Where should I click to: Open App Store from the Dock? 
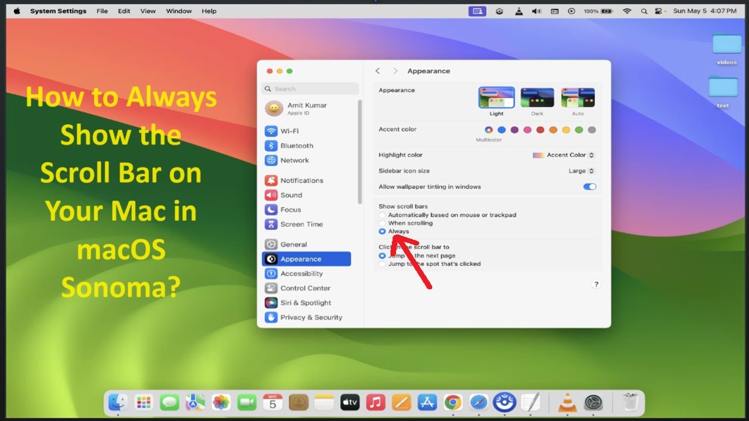pyautogui.click(x=427, y=402)
